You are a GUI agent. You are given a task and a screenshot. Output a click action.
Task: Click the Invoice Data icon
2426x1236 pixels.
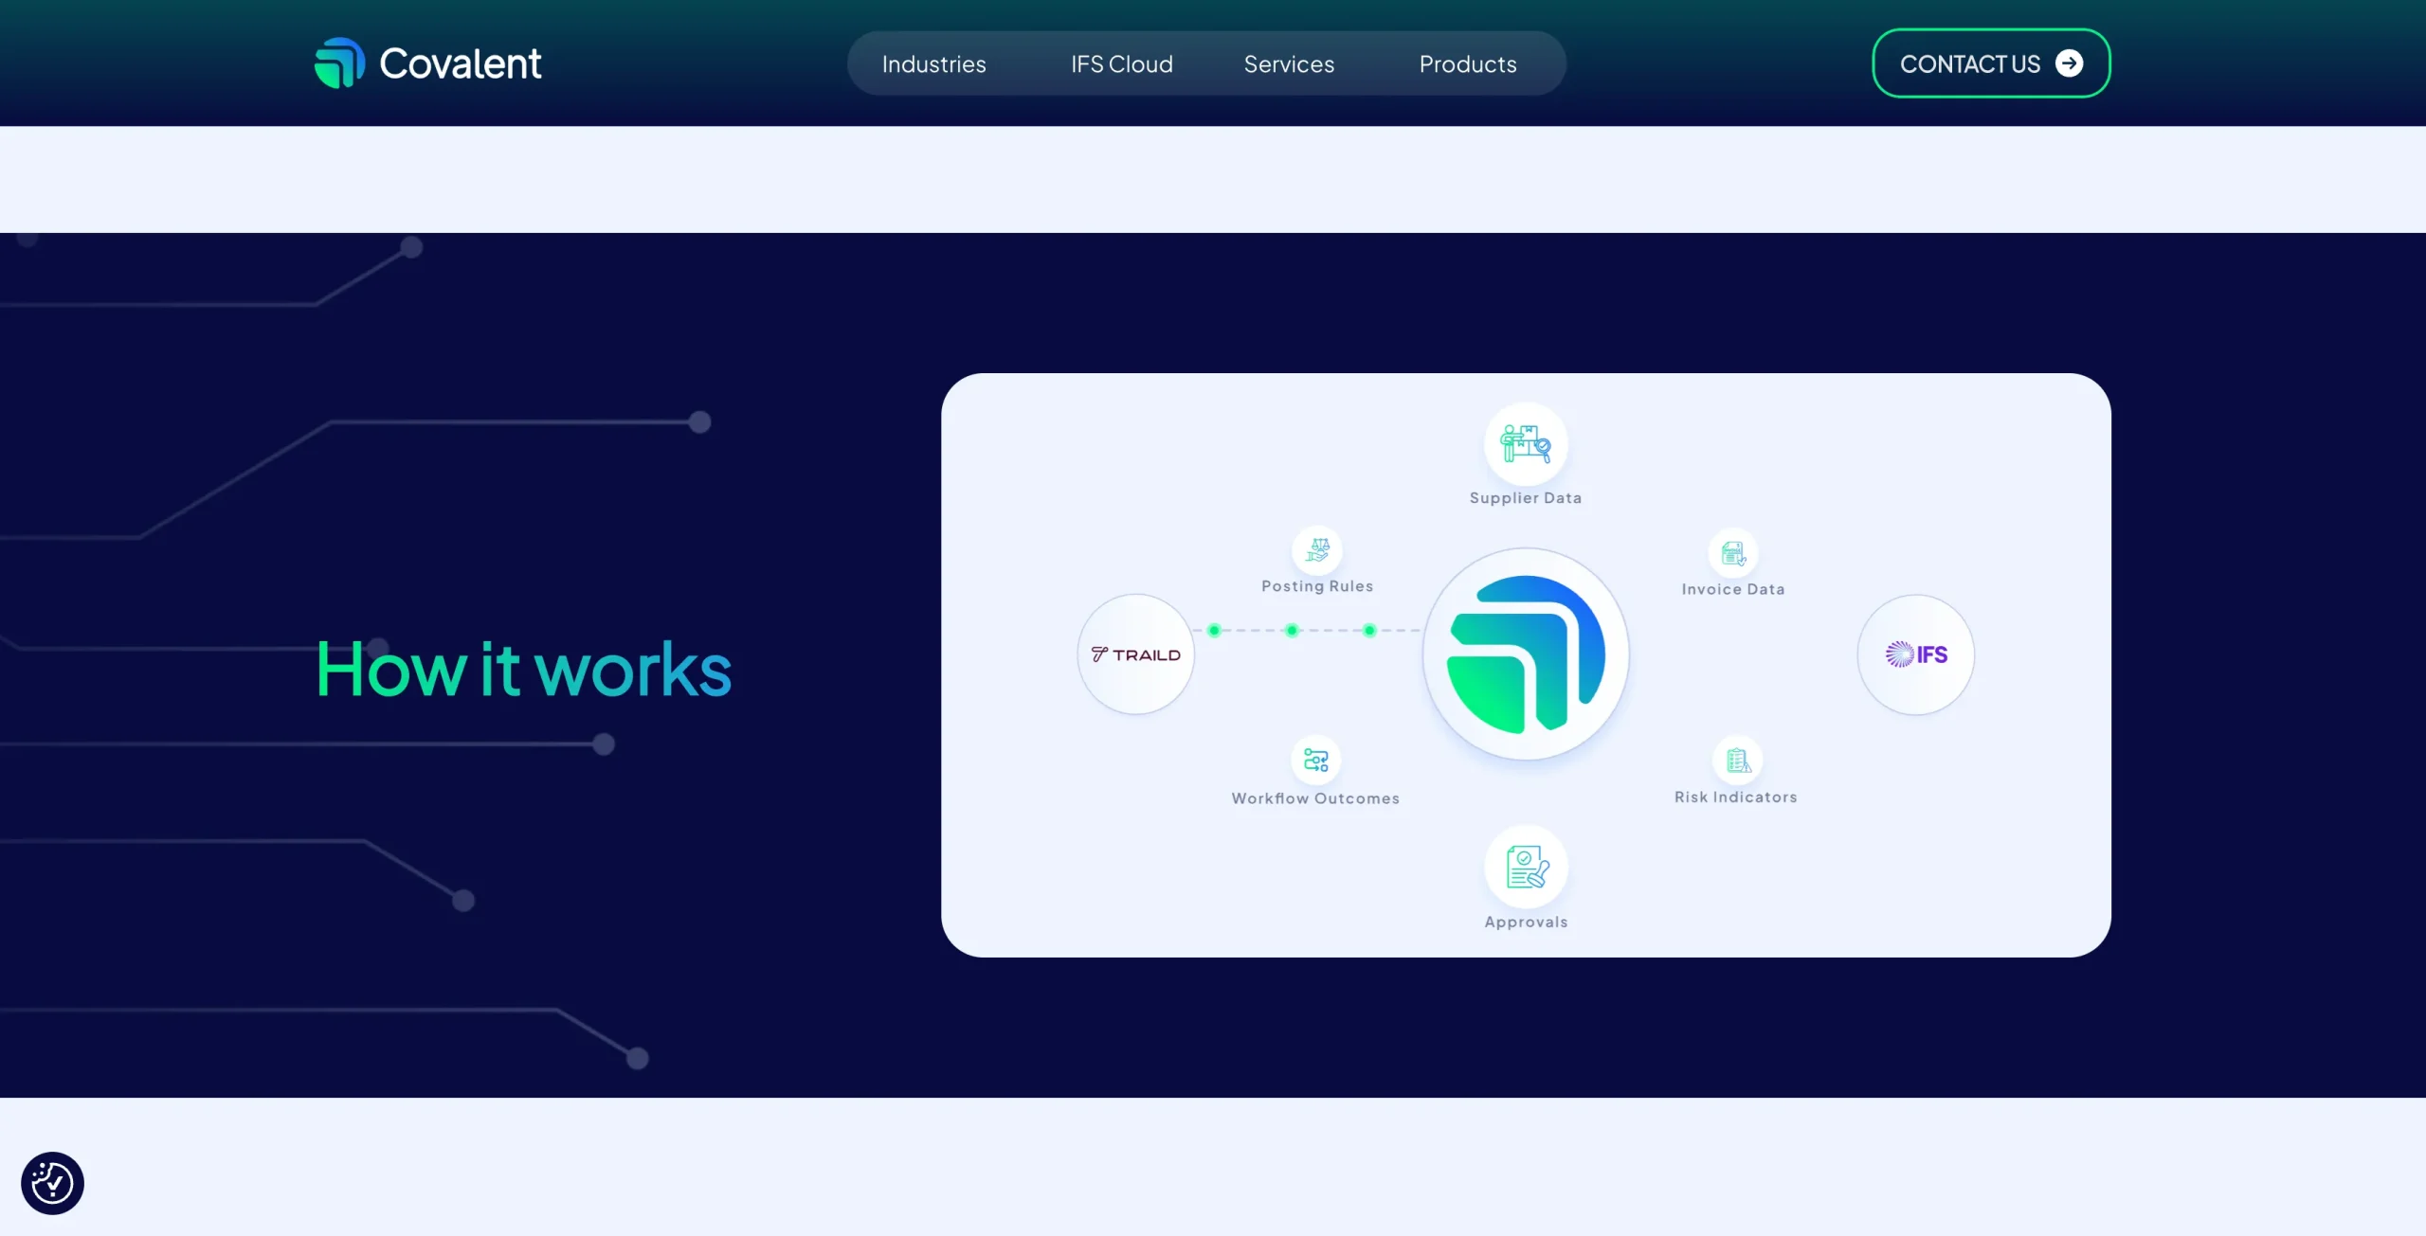click(1732, 553)
